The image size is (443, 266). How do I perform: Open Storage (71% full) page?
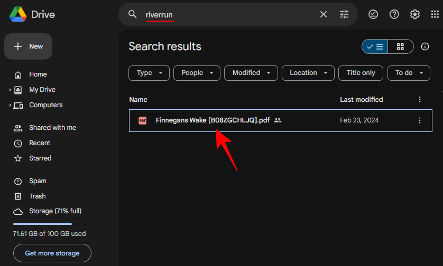coord(55,211)
